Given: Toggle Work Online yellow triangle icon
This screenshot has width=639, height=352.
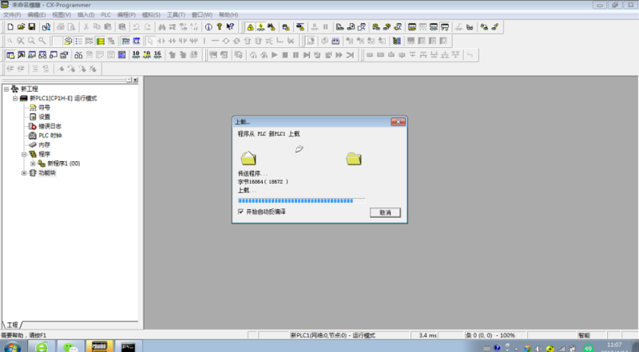Looking at the screenshot, I should coord(250,27).
